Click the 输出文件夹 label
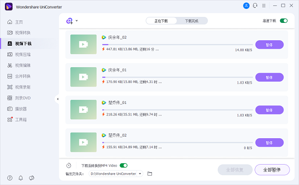 pyautogui.click(x=75, y=174)
